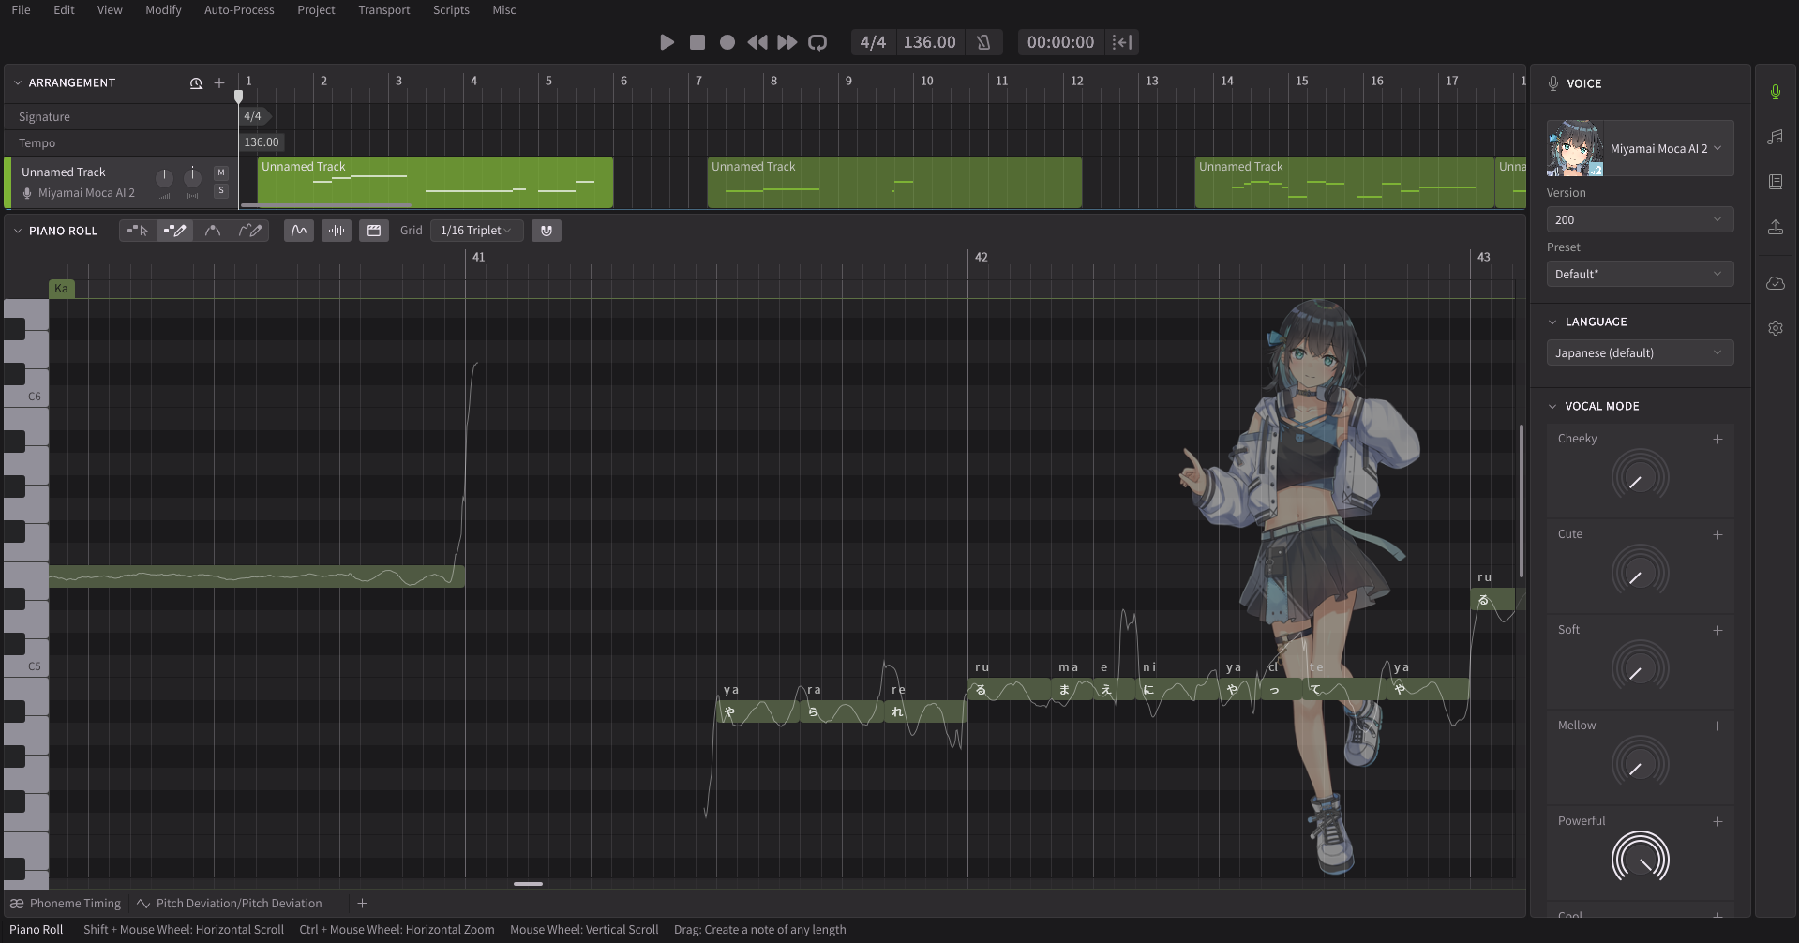Viewport: 1799px width, 943px height.
Task: Open the Transport menu
Action: (383, 9)
